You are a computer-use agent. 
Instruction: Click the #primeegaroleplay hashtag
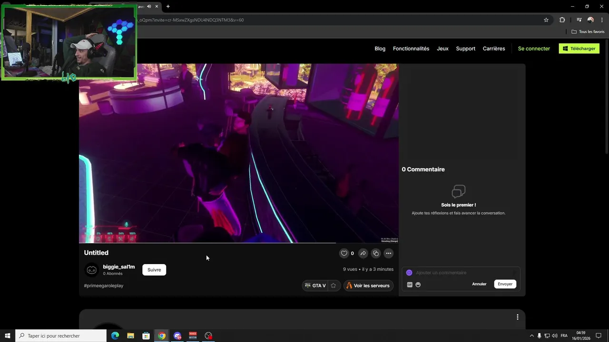[104, 285]
